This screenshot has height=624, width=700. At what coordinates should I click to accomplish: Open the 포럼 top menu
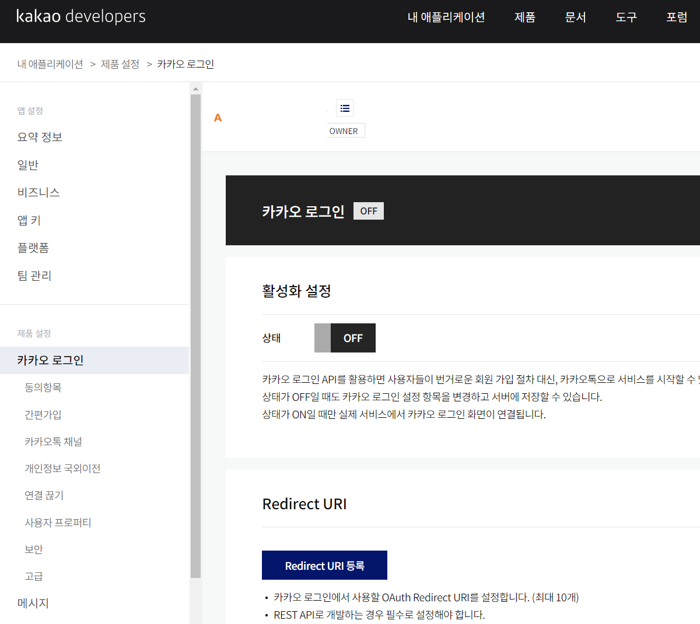point(677,17)
